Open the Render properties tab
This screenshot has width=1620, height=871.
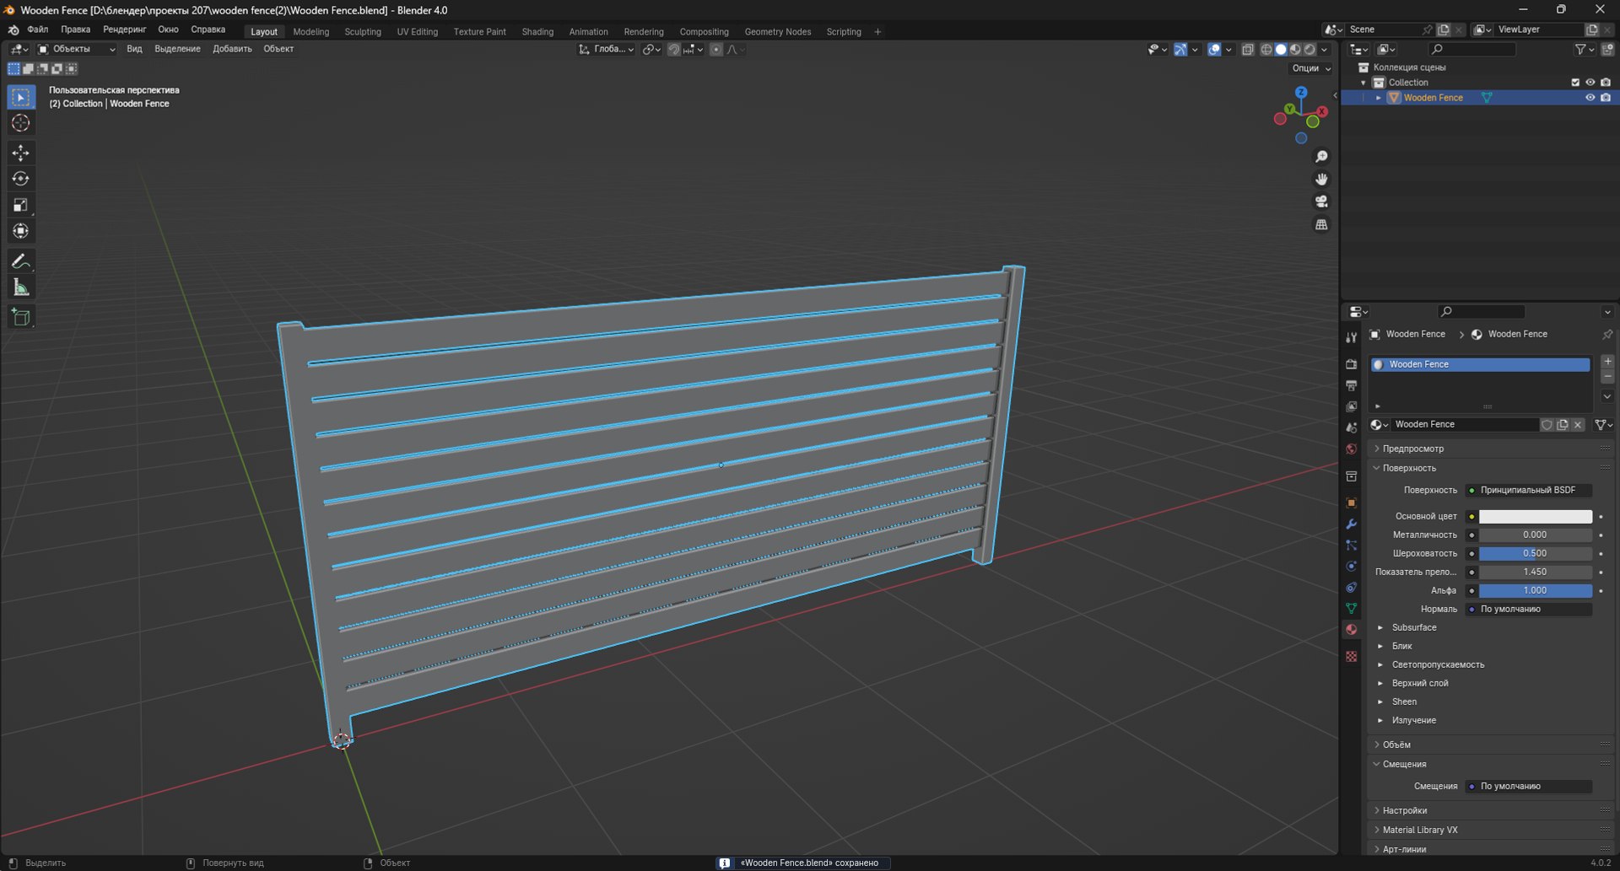tap(1352, 364)
